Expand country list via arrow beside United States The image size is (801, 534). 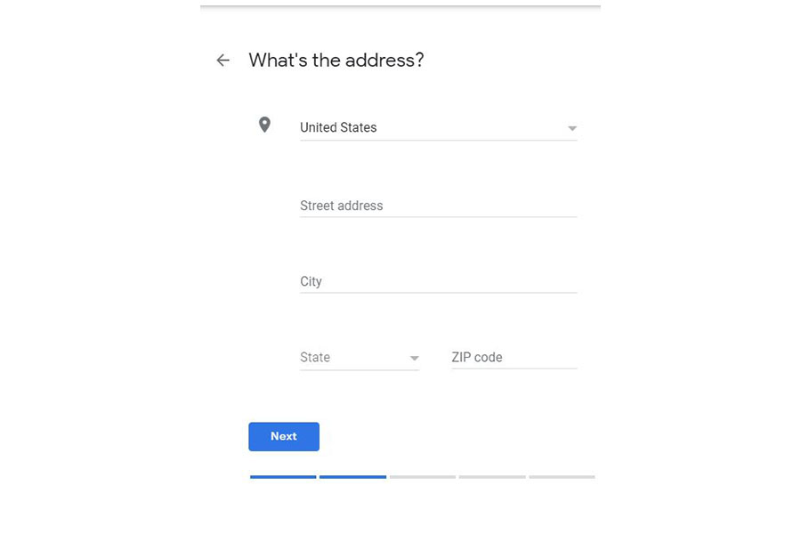click(x=572, y=128)
